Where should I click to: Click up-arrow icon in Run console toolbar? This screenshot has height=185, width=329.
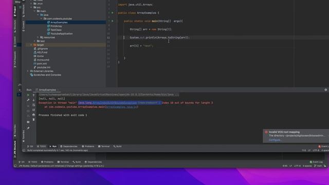click(x=33, y=95)
